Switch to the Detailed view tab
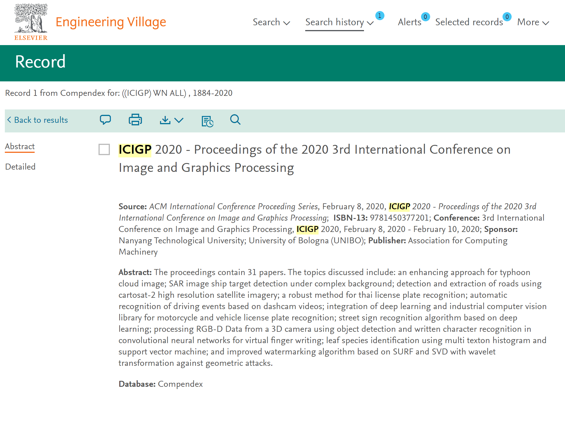 coord(20,167)
